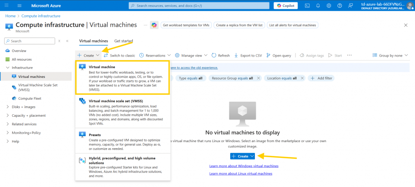Open the ellipsis beside the page title

point(145,25)
